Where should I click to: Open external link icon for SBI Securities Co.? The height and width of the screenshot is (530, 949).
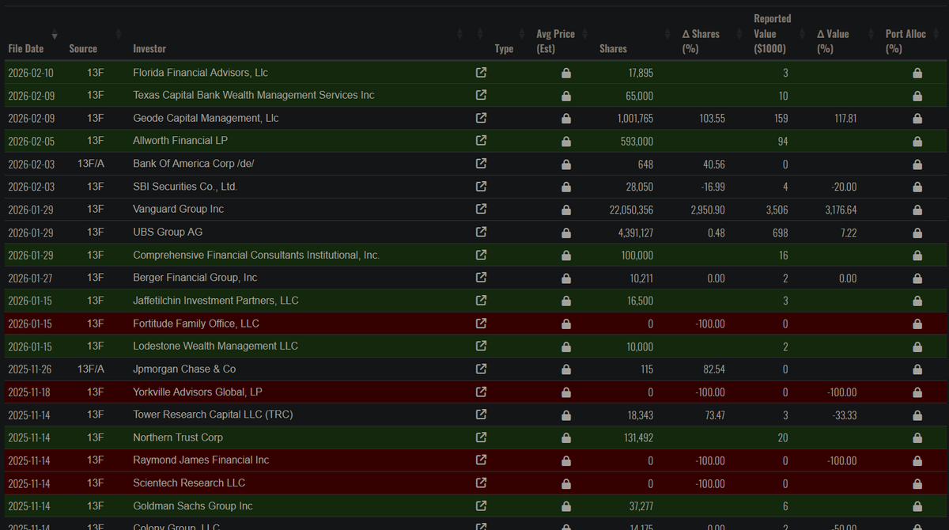pyautogui.click(x=481, y=187)
